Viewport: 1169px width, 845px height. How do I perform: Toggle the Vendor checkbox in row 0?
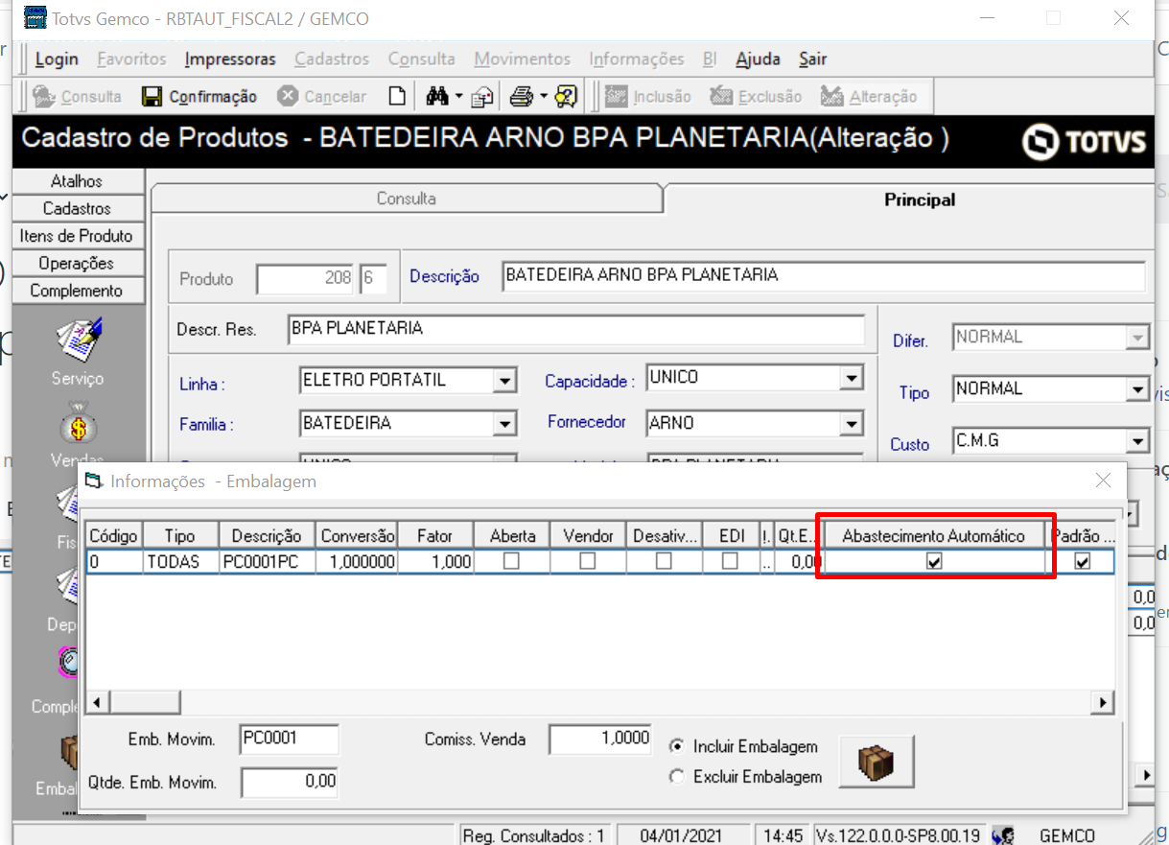tap(588, 562)
